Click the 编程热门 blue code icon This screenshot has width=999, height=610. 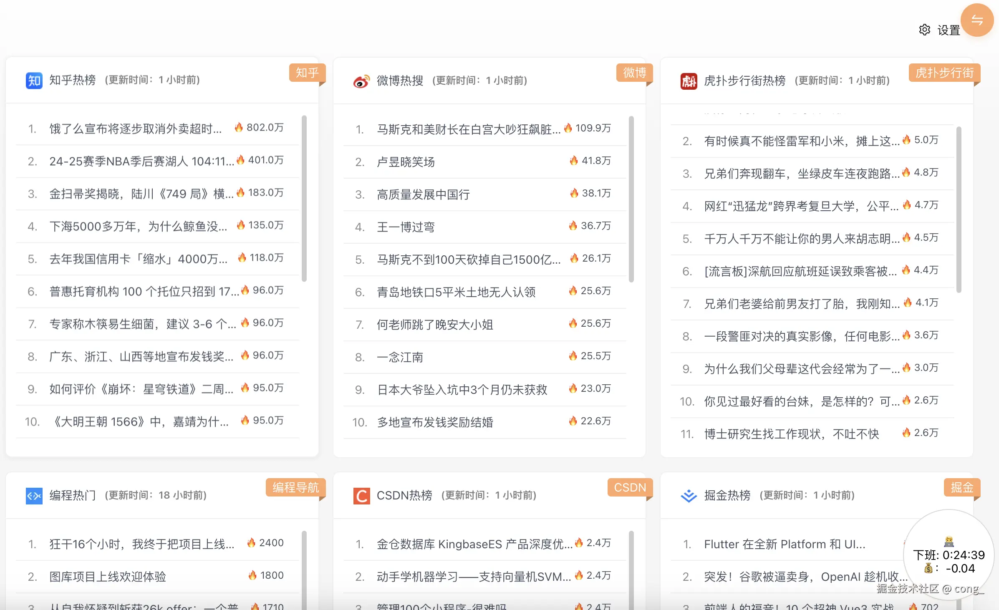click(34, 496)
